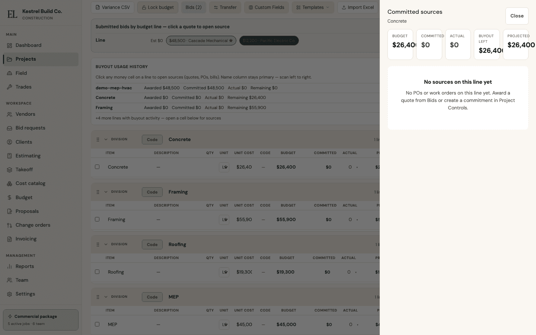Image resolution: width=536 pixels, height=335 pixels.
Task: Open the Commercial package plan card
Action: click(x=41, y=320)
